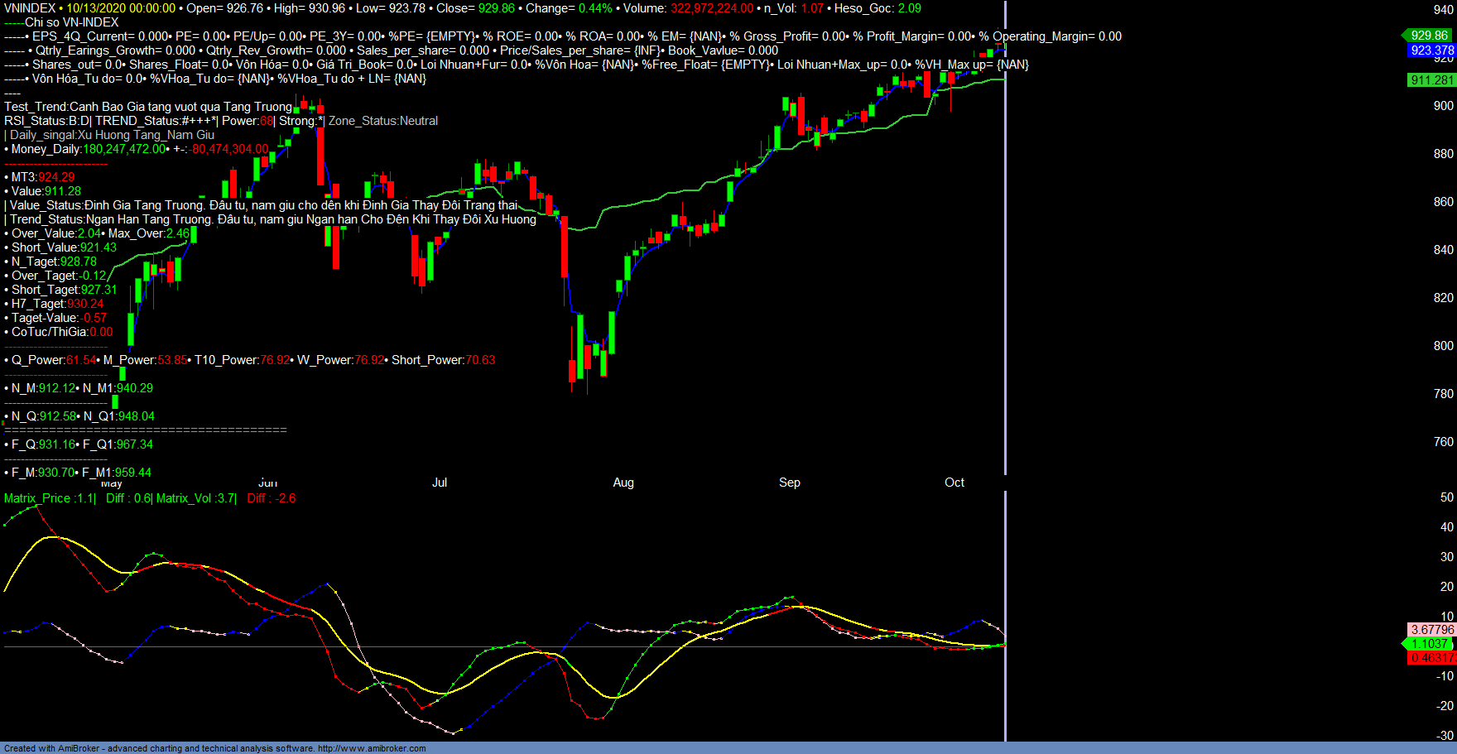Click the 800 label on price axis
The width and height of the screenshot is (1457, 754).
coord(1444,346)
